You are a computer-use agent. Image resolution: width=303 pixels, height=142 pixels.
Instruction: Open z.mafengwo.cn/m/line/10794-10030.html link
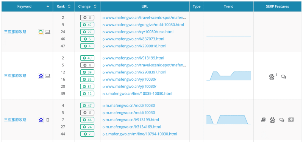(x=141, y=134)
